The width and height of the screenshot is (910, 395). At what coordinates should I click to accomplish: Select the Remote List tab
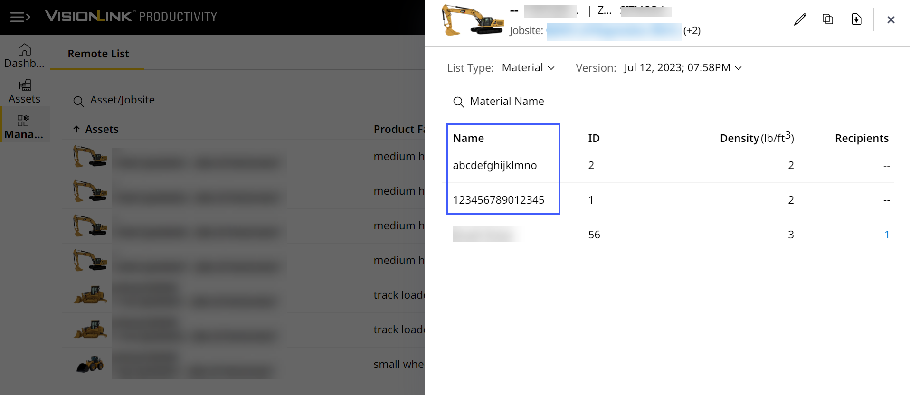(98, 54)
